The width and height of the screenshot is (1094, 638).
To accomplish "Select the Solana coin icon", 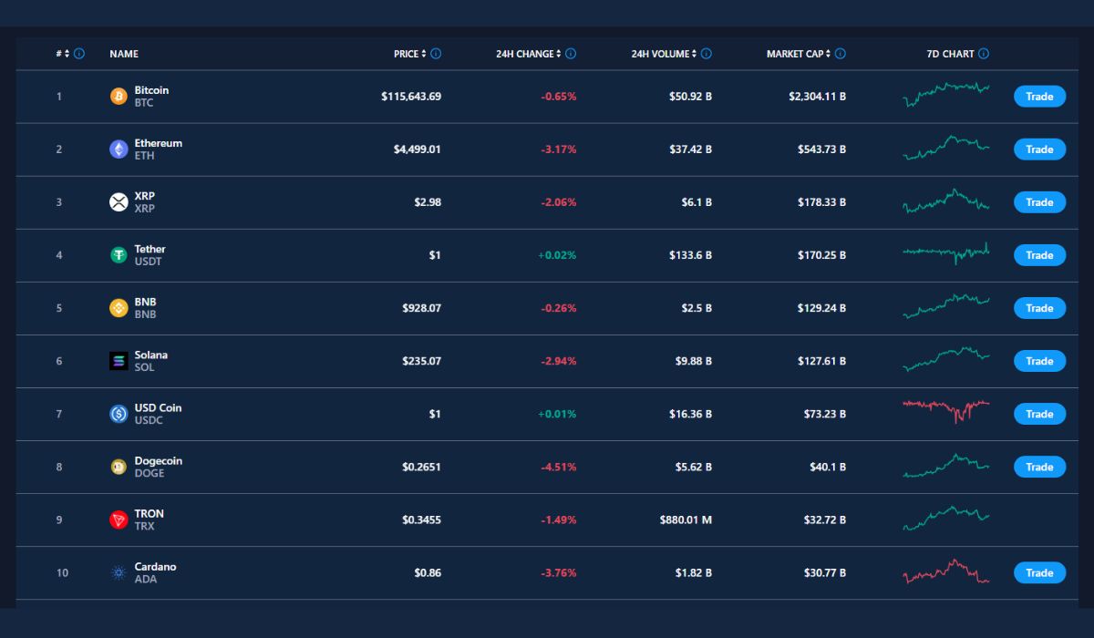I will coord(118,360).
